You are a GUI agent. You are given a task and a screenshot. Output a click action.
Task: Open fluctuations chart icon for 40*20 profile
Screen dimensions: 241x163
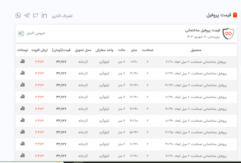coord(23,97)
